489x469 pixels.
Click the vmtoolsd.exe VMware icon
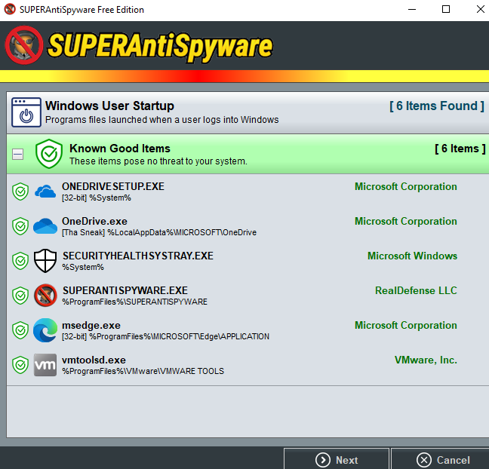coord(45,365)
